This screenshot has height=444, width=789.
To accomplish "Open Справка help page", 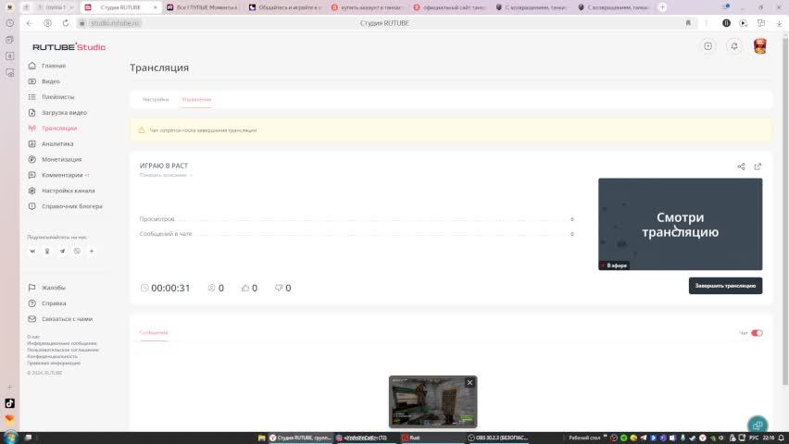I will click(x=54, y=303).
